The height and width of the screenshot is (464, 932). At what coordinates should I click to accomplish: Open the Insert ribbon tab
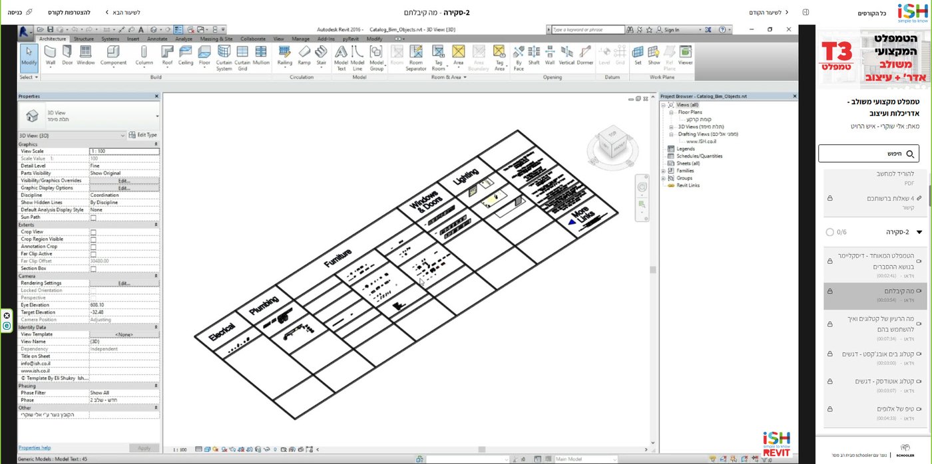[x=133, y=39]
